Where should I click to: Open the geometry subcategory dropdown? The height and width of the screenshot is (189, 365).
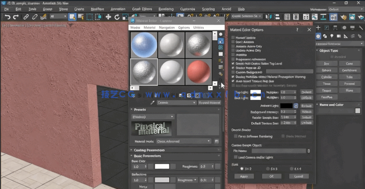click(x=339, y=43)
